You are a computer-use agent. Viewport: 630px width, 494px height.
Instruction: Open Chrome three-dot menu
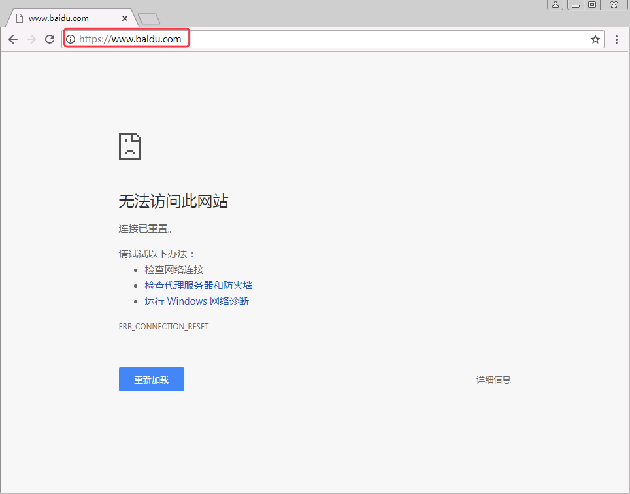pos(616,39)
